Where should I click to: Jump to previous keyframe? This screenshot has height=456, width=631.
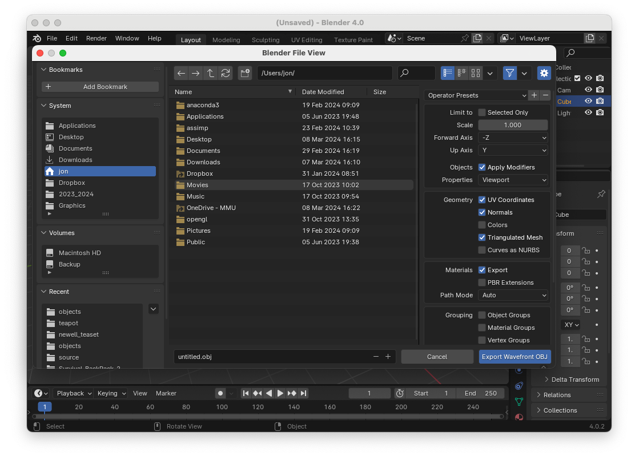coord(257,393)
